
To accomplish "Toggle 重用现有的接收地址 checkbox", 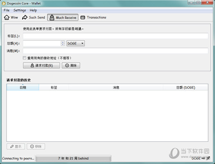I will pyautogui.click(x=24, y=58).
